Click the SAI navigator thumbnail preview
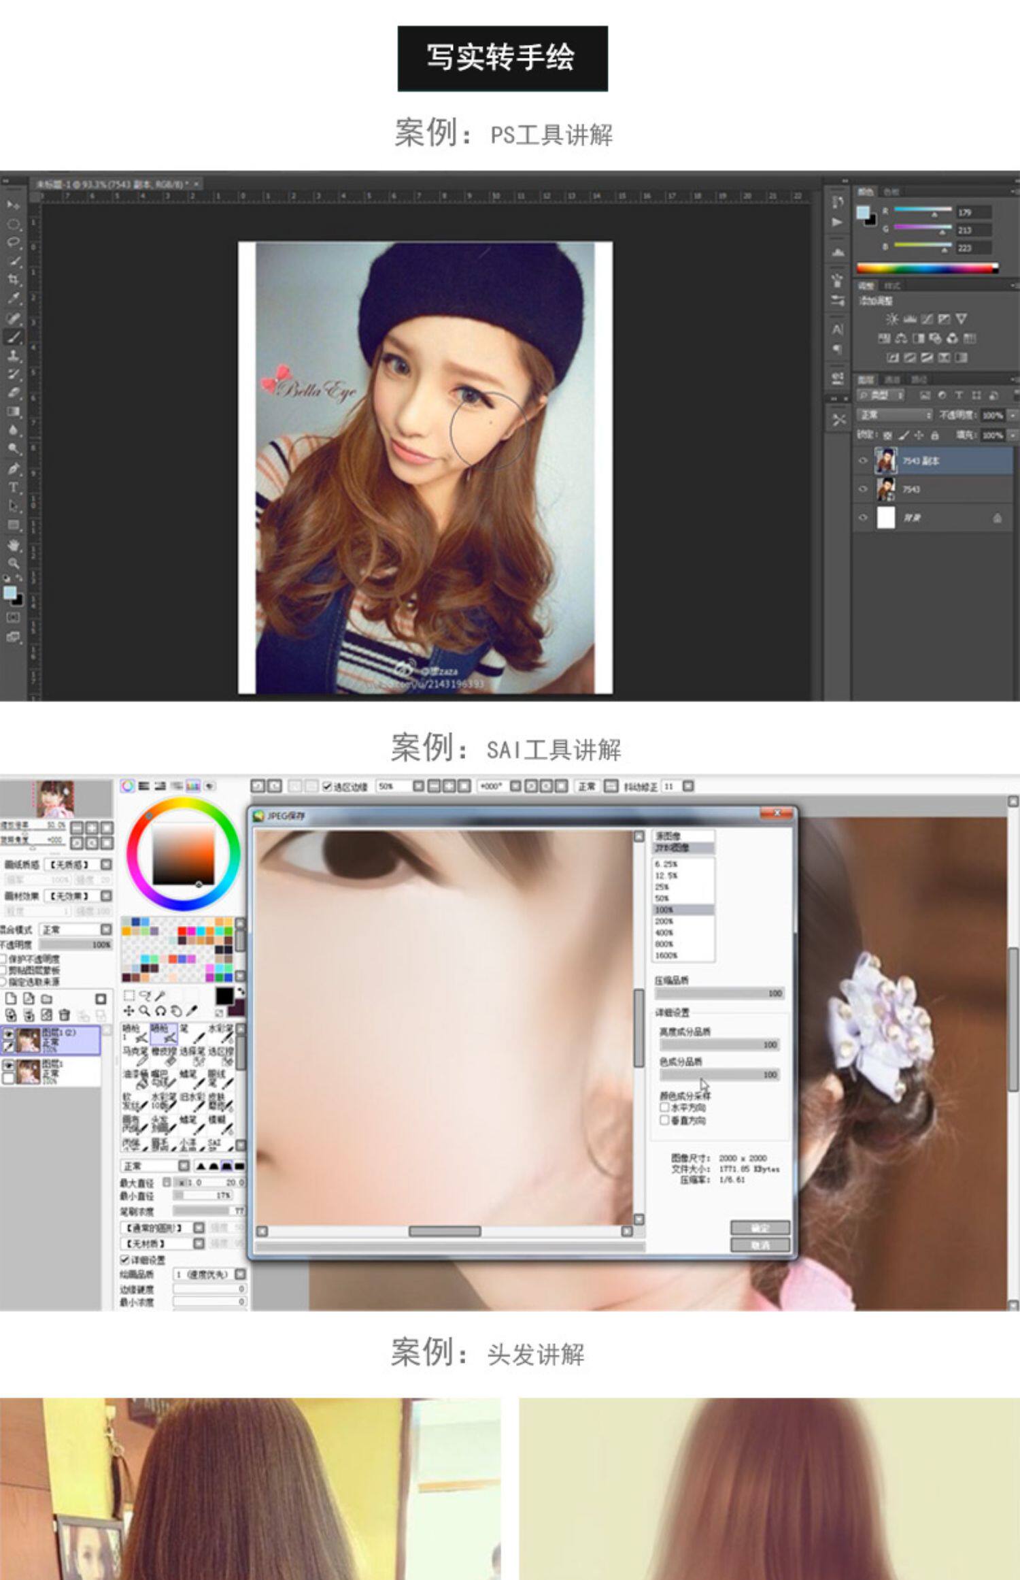The width and height of the screenshot is (1020, 1580). [56, 799]
